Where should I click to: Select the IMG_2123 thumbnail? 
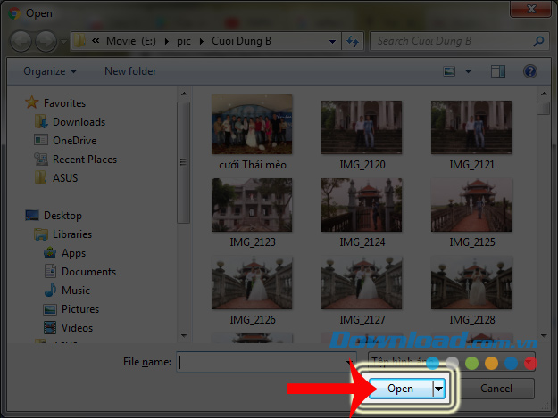click(252, 205)
